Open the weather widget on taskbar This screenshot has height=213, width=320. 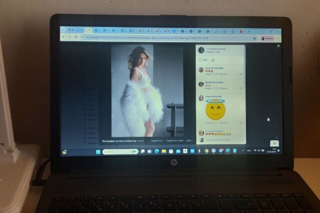coord(64,152)
